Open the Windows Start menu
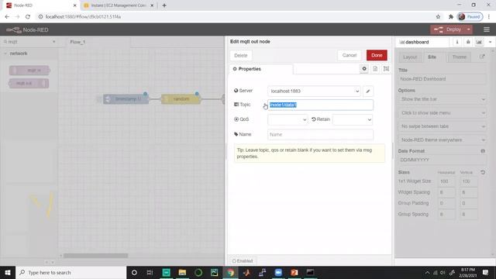Image resolution: width=496 pixels, height=279 pixels. point(8,272)
